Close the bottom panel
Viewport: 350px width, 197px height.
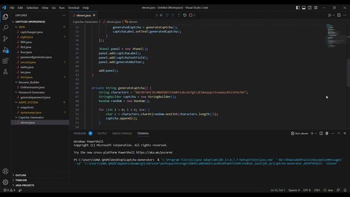345,134
